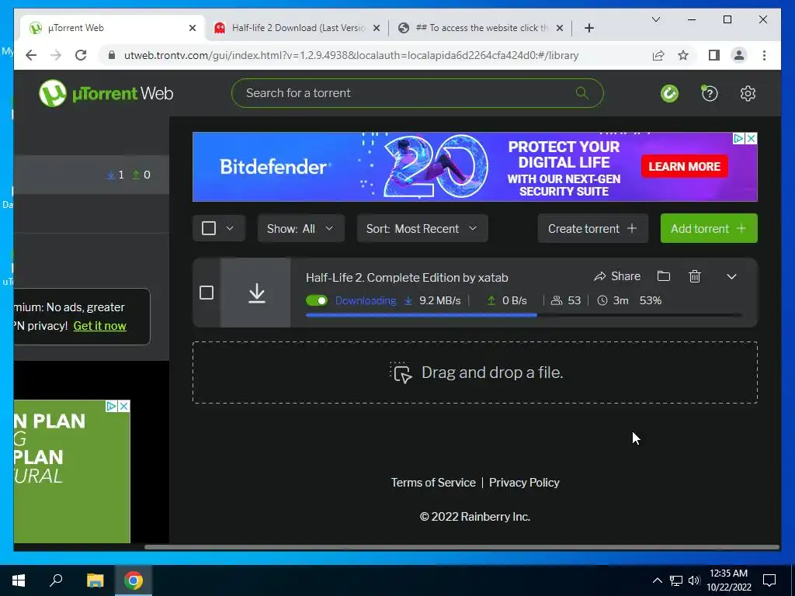Share the Half-Life 2 torrent
Viewport: 795px width, 596px height.
617,276
